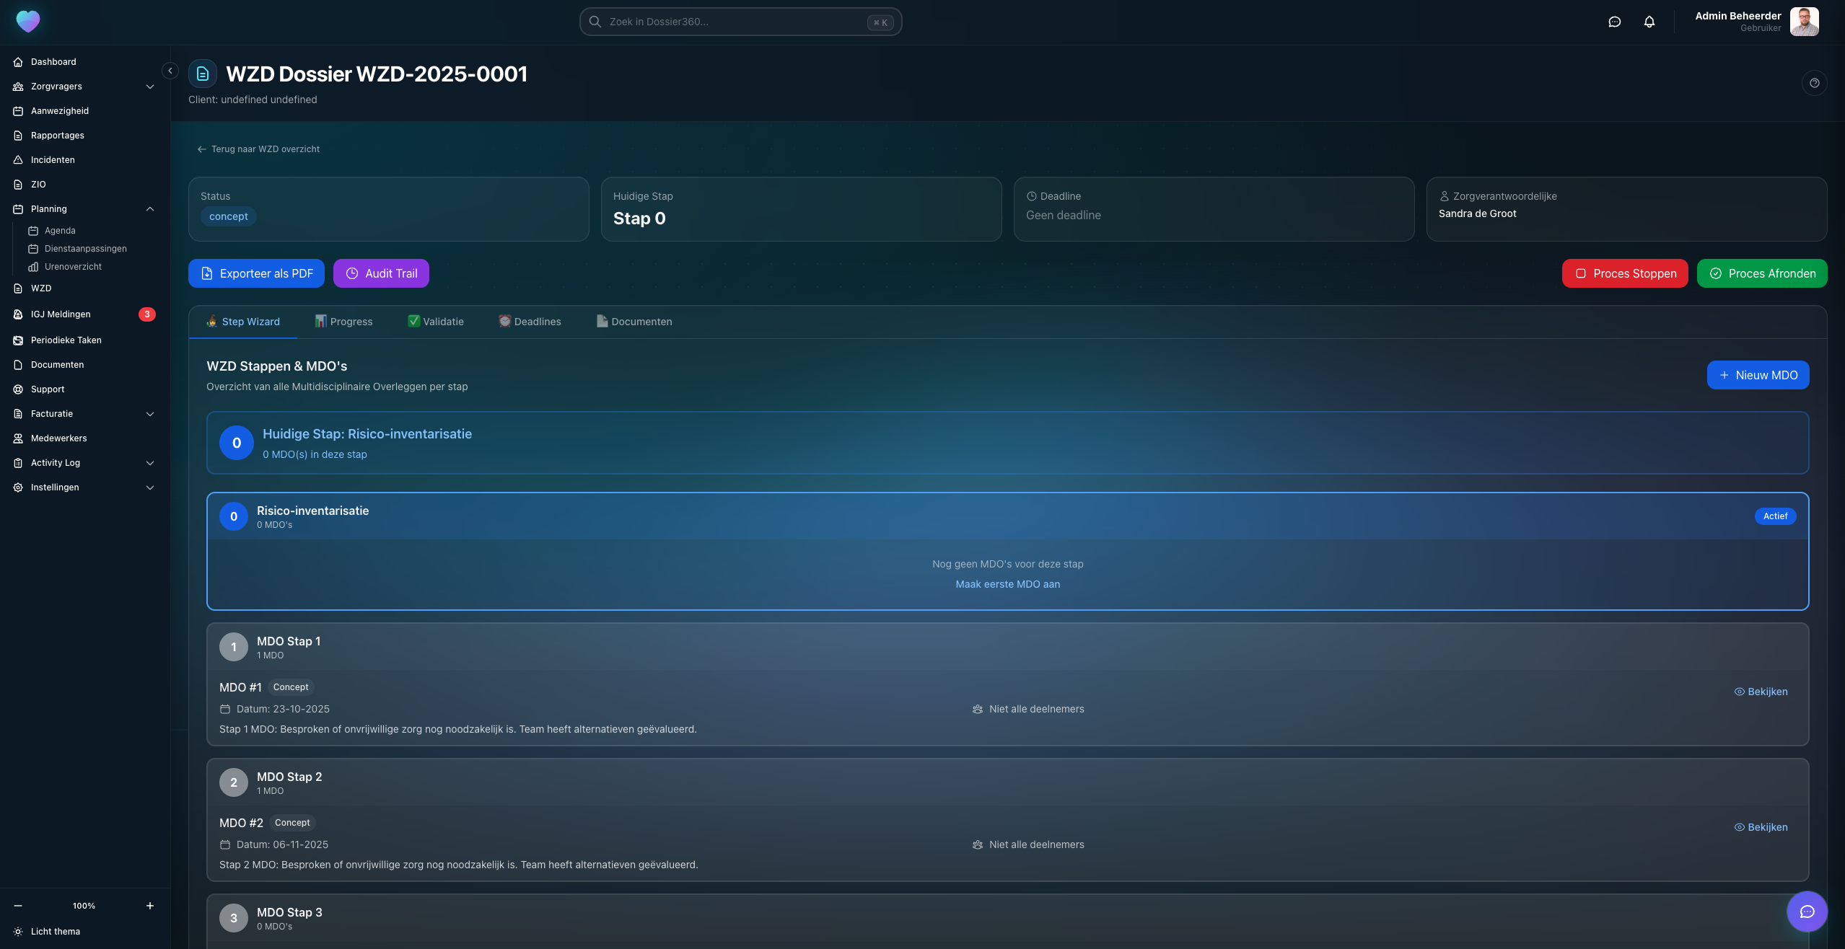Switch to the Deadlines tab

point(530,322)
